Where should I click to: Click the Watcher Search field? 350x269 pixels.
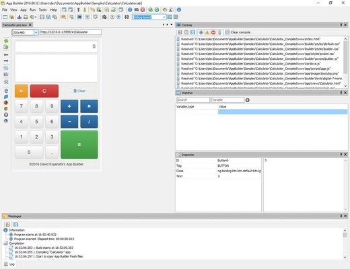[193, 100]
